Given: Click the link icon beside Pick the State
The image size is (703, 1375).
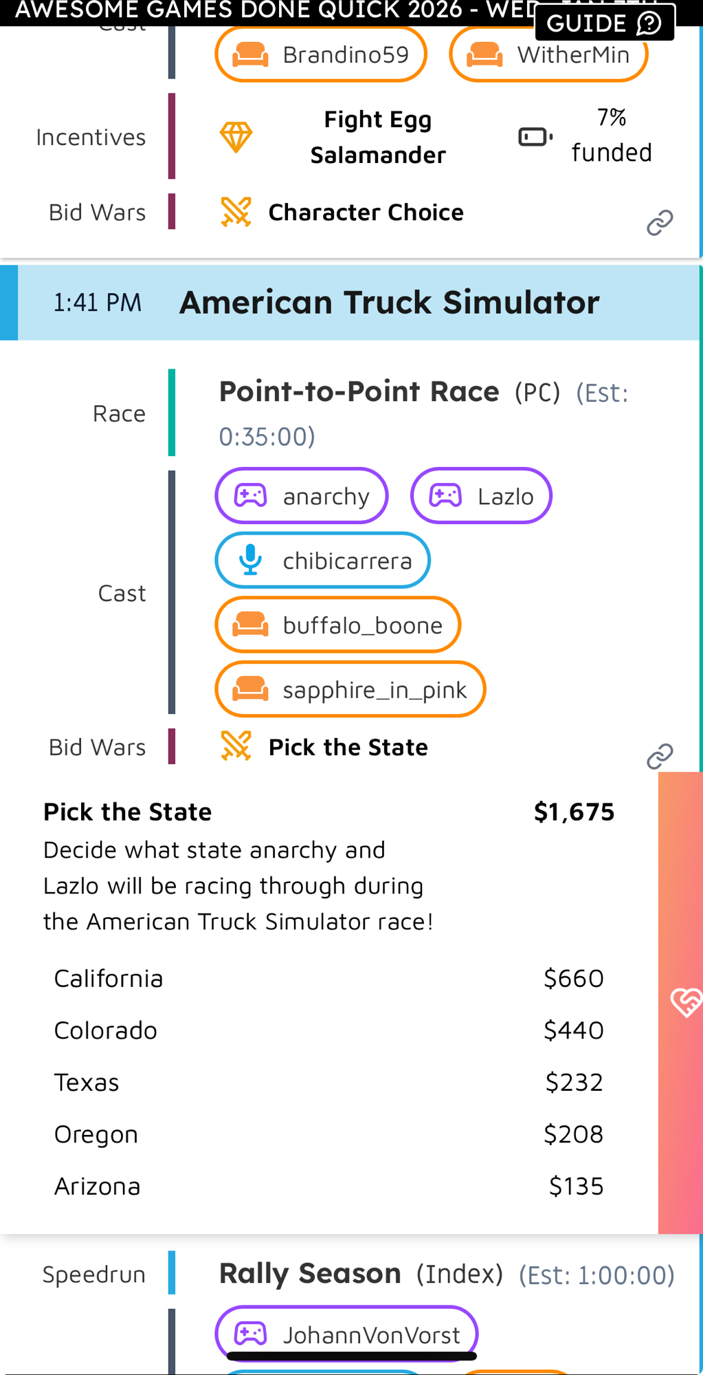Looking at the screenshot, I should (660, 756).
